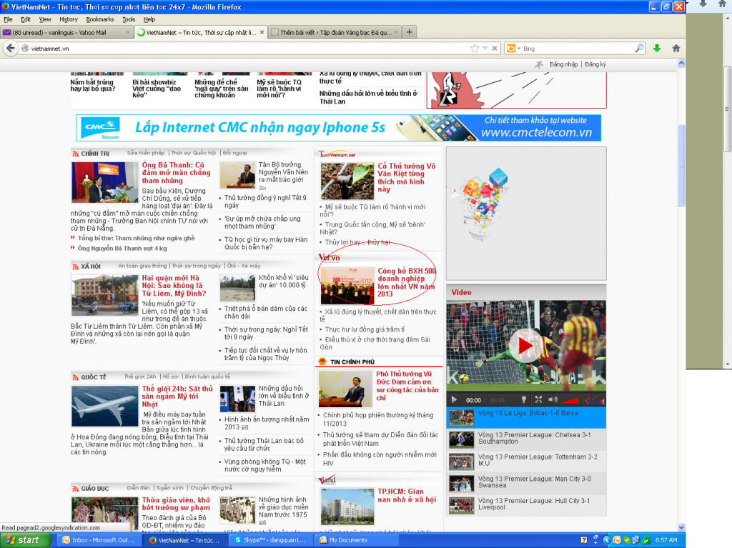Close the Yahoo Mail tab
732x548 pixels.
[x=128, y=32]
